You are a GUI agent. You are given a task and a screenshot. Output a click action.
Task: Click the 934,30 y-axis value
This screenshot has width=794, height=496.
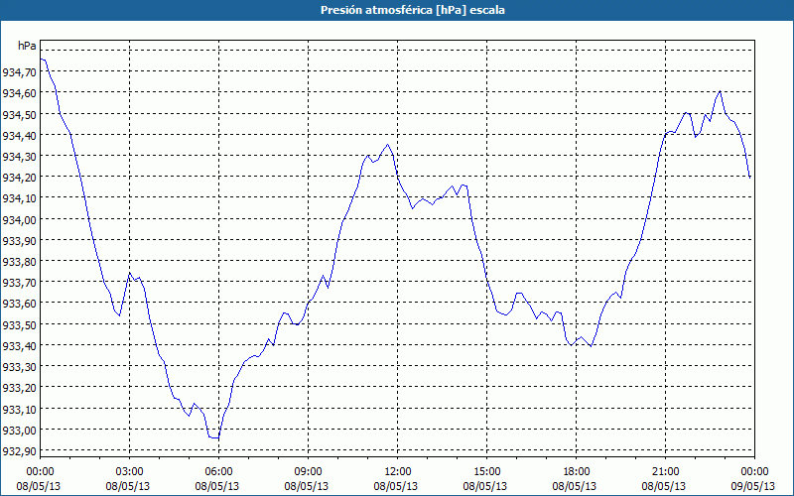(19, 157)
